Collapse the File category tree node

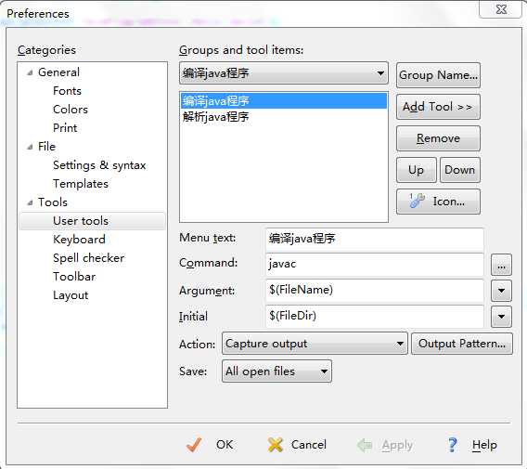(30, 147)
